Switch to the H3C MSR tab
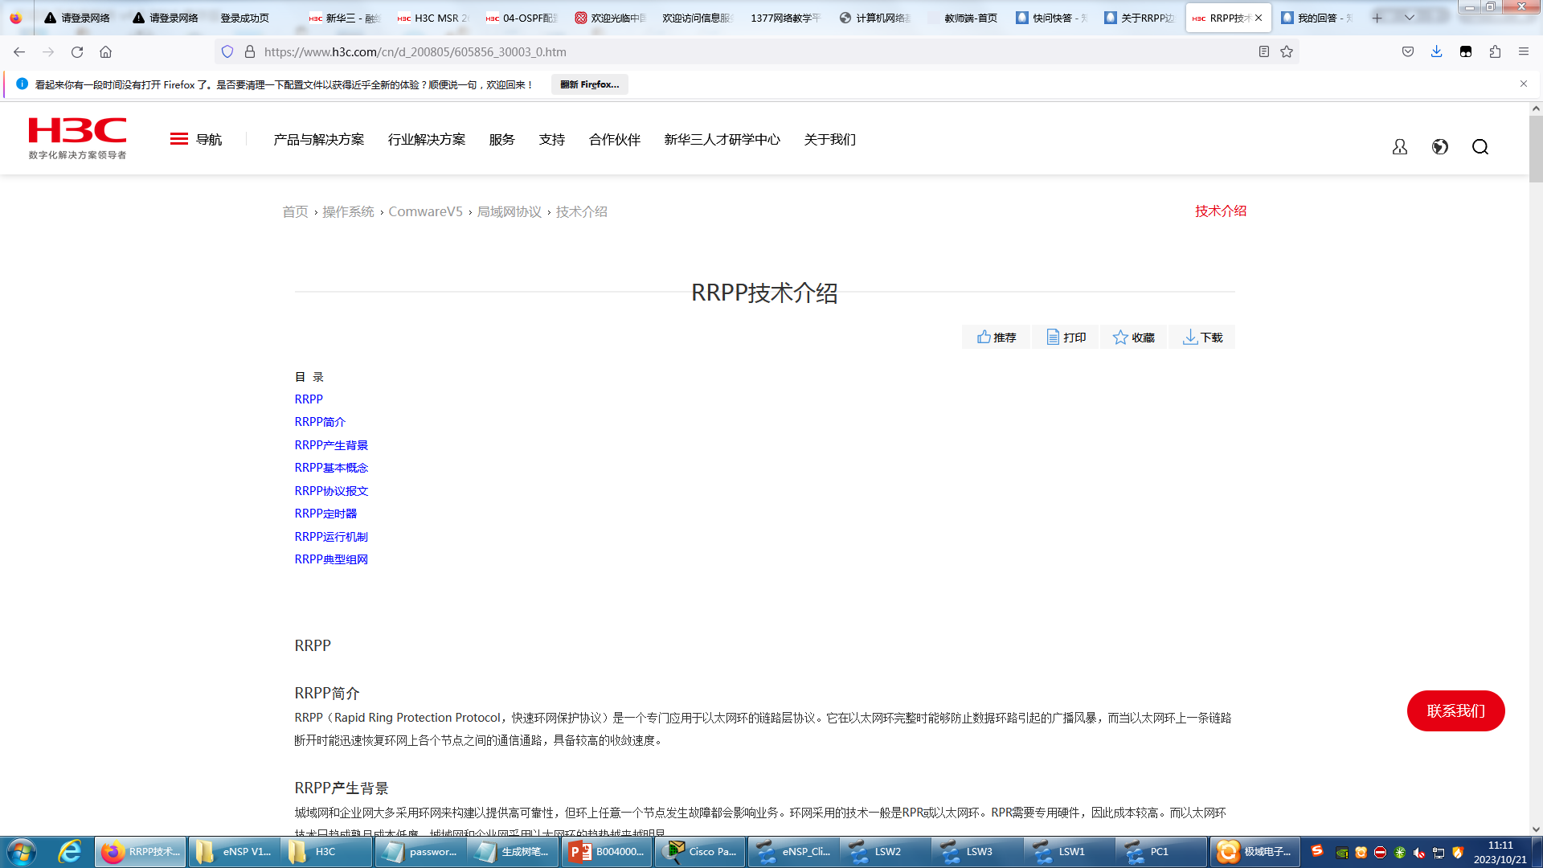This screenshot has height=868, width=1543. pyautogui.click(x=434, y=18)
